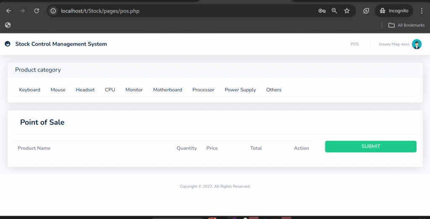Click the Product category heading

click(x=38, y=70)
